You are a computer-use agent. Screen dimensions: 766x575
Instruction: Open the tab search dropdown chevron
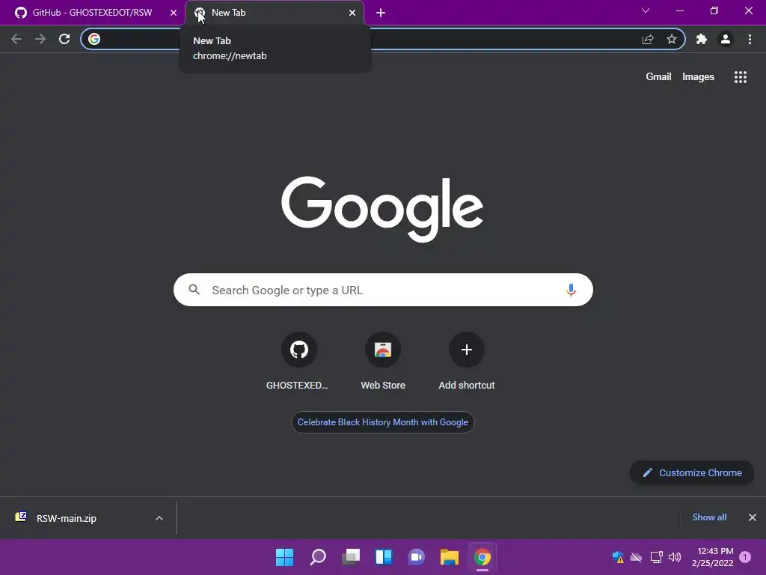coord(646,10)
